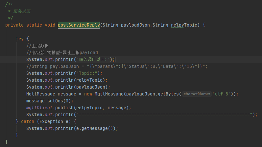Click the 服务返回 Javadoc comment text

click(22, 11)
